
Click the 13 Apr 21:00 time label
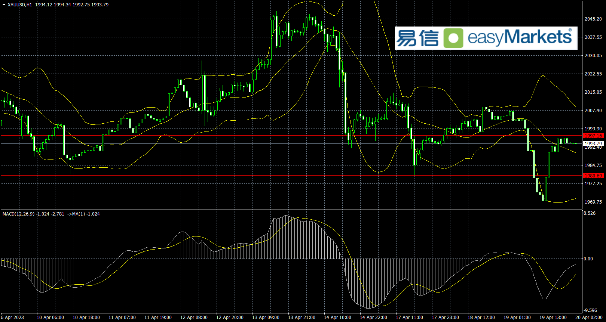(302, 318)
